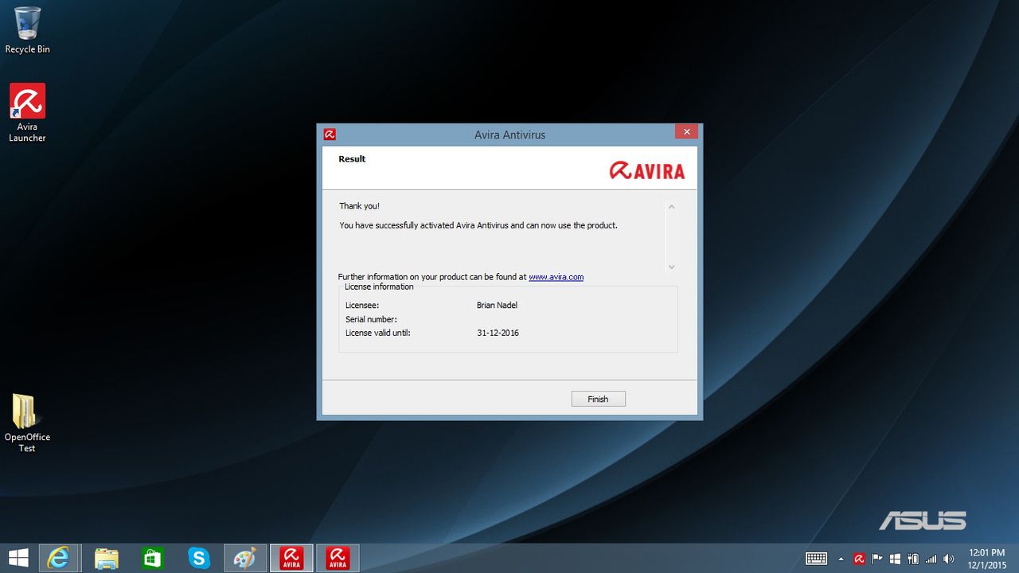Screen dimensions: 1019x573
Task: Click the licensee name "Brian Nadel"
Action: (x=498, y=305)
